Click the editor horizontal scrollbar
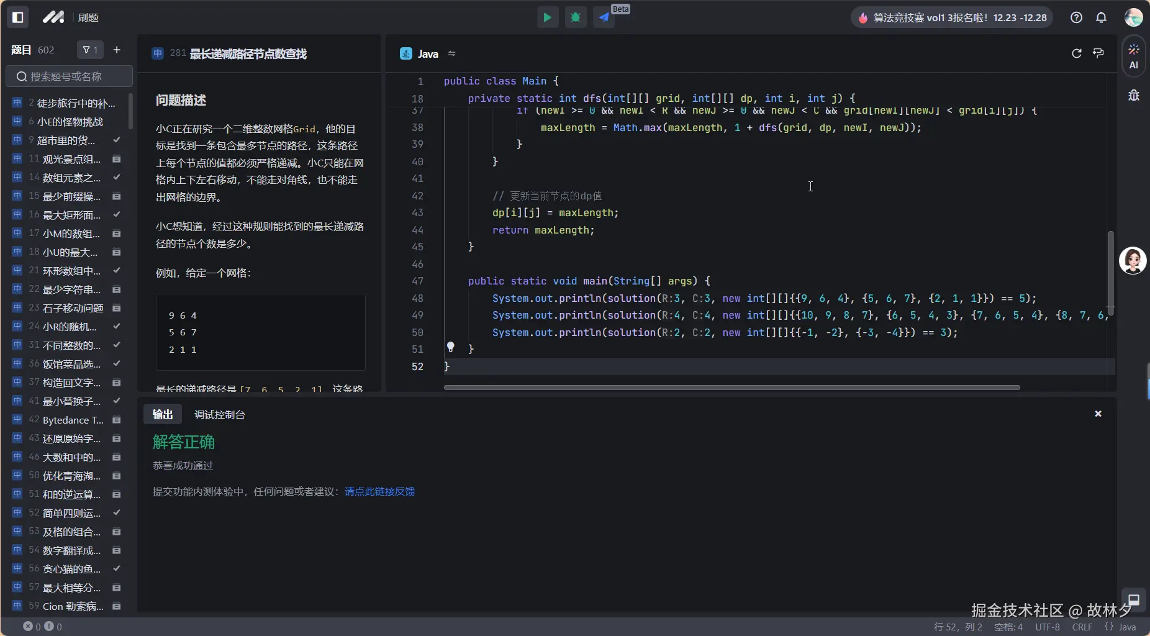Screen dimensions: 1150x636 click(731, 388)
